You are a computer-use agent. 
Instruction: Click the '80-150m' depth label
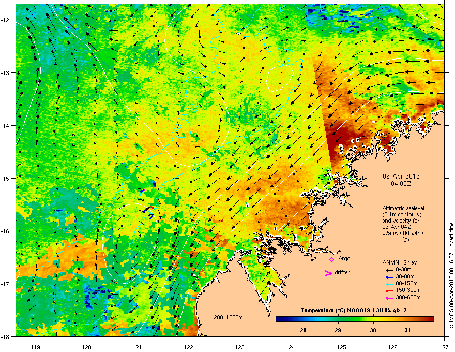406,283
